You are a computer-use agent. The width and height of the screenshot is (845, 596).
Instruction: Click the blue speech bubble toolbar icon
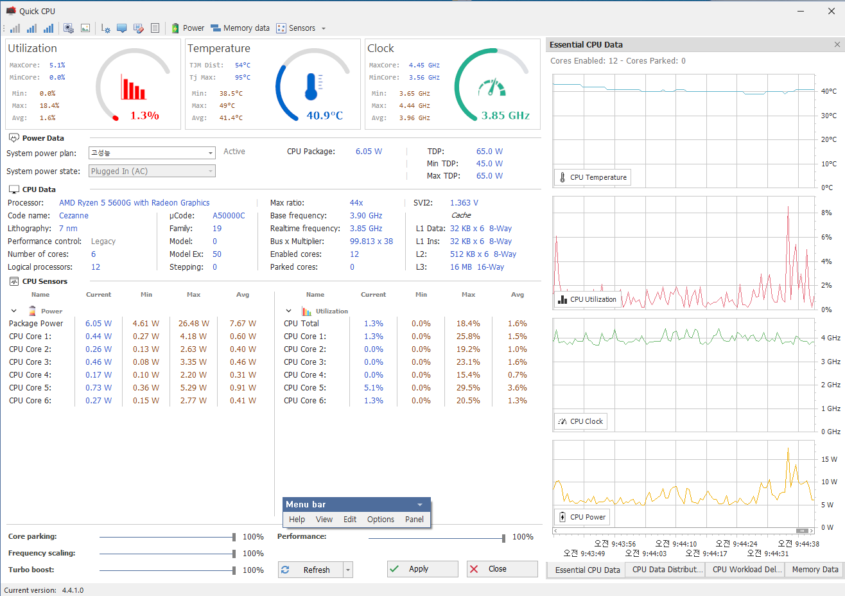pos(121,28)
